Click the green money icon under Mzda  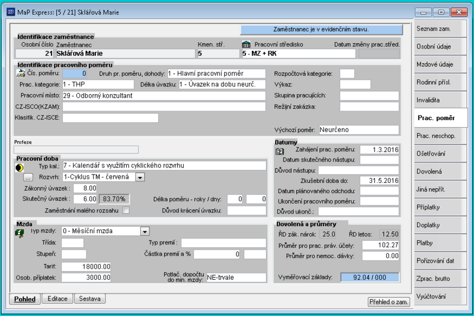coord(20,233)
